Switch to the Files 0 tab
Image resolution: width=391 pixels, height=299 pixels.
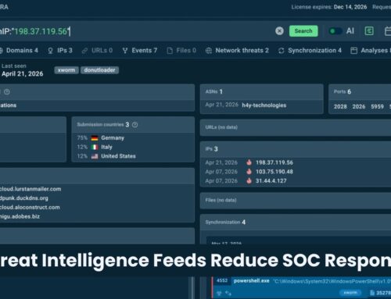181,51
